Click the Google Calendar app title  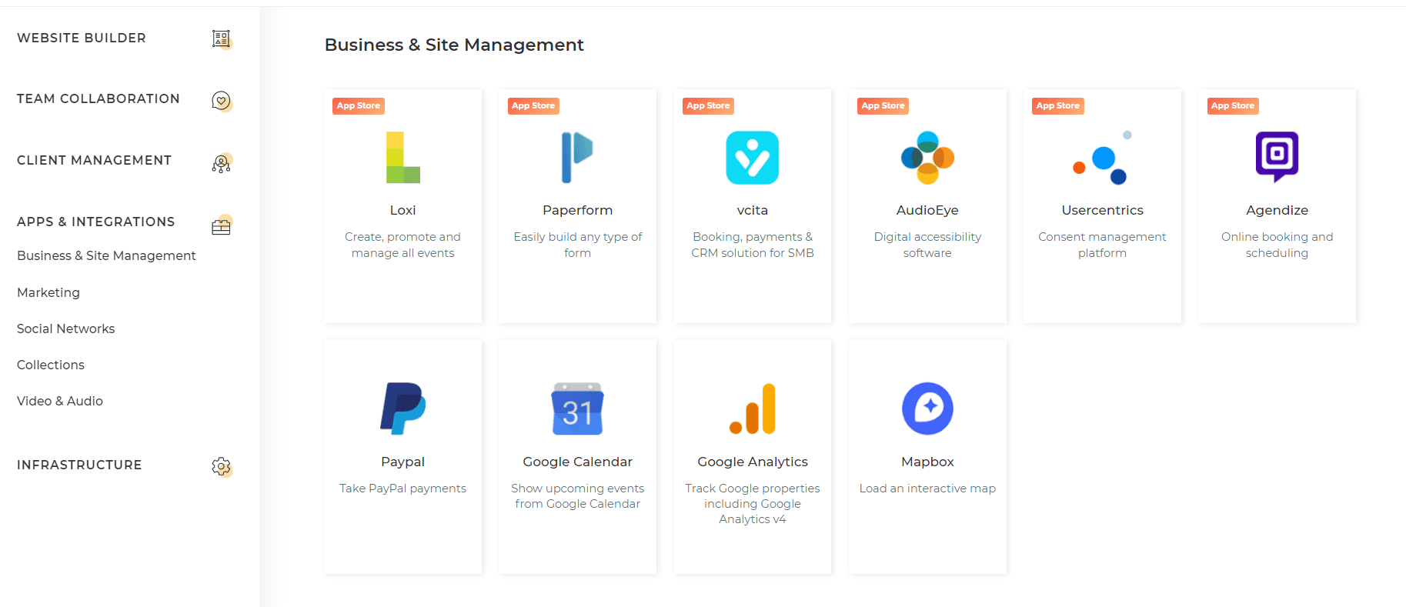[577, 462]
